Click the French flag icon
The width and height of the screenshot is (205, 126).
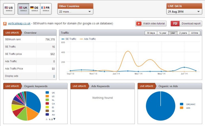pyautogui.click(x=43, y=8)
